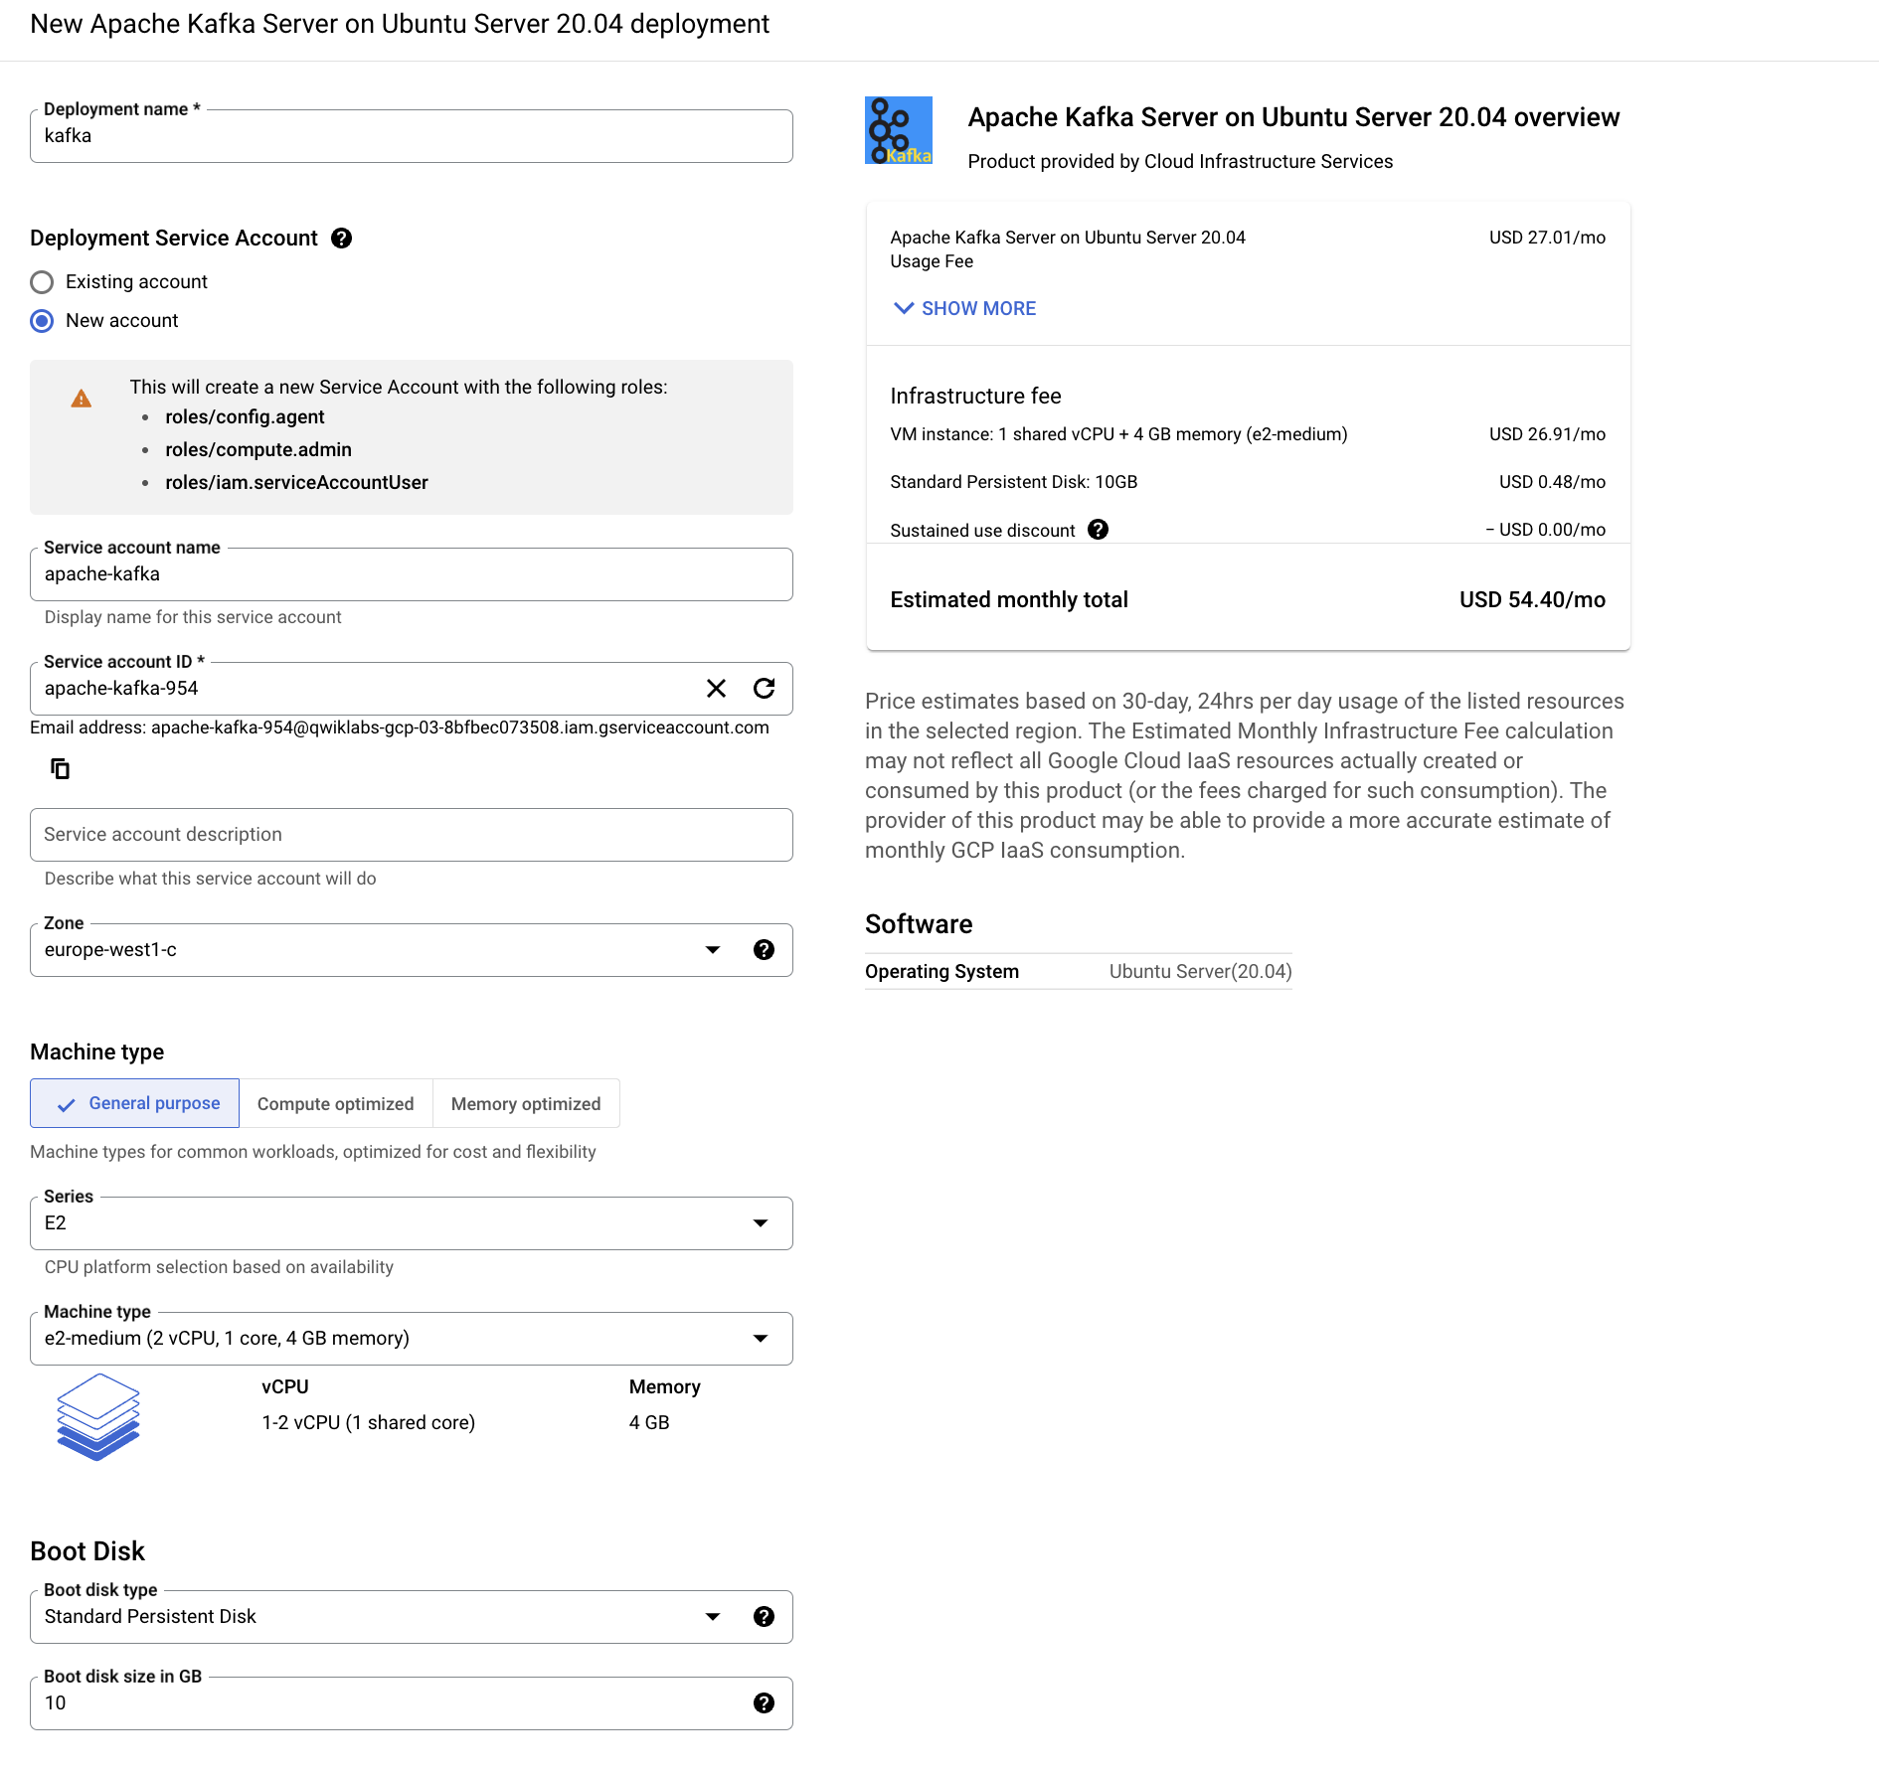Open the Machine type e2-medium dropdown
The width and height of the screenshot is (1879, 1777).
[412, 1339]
